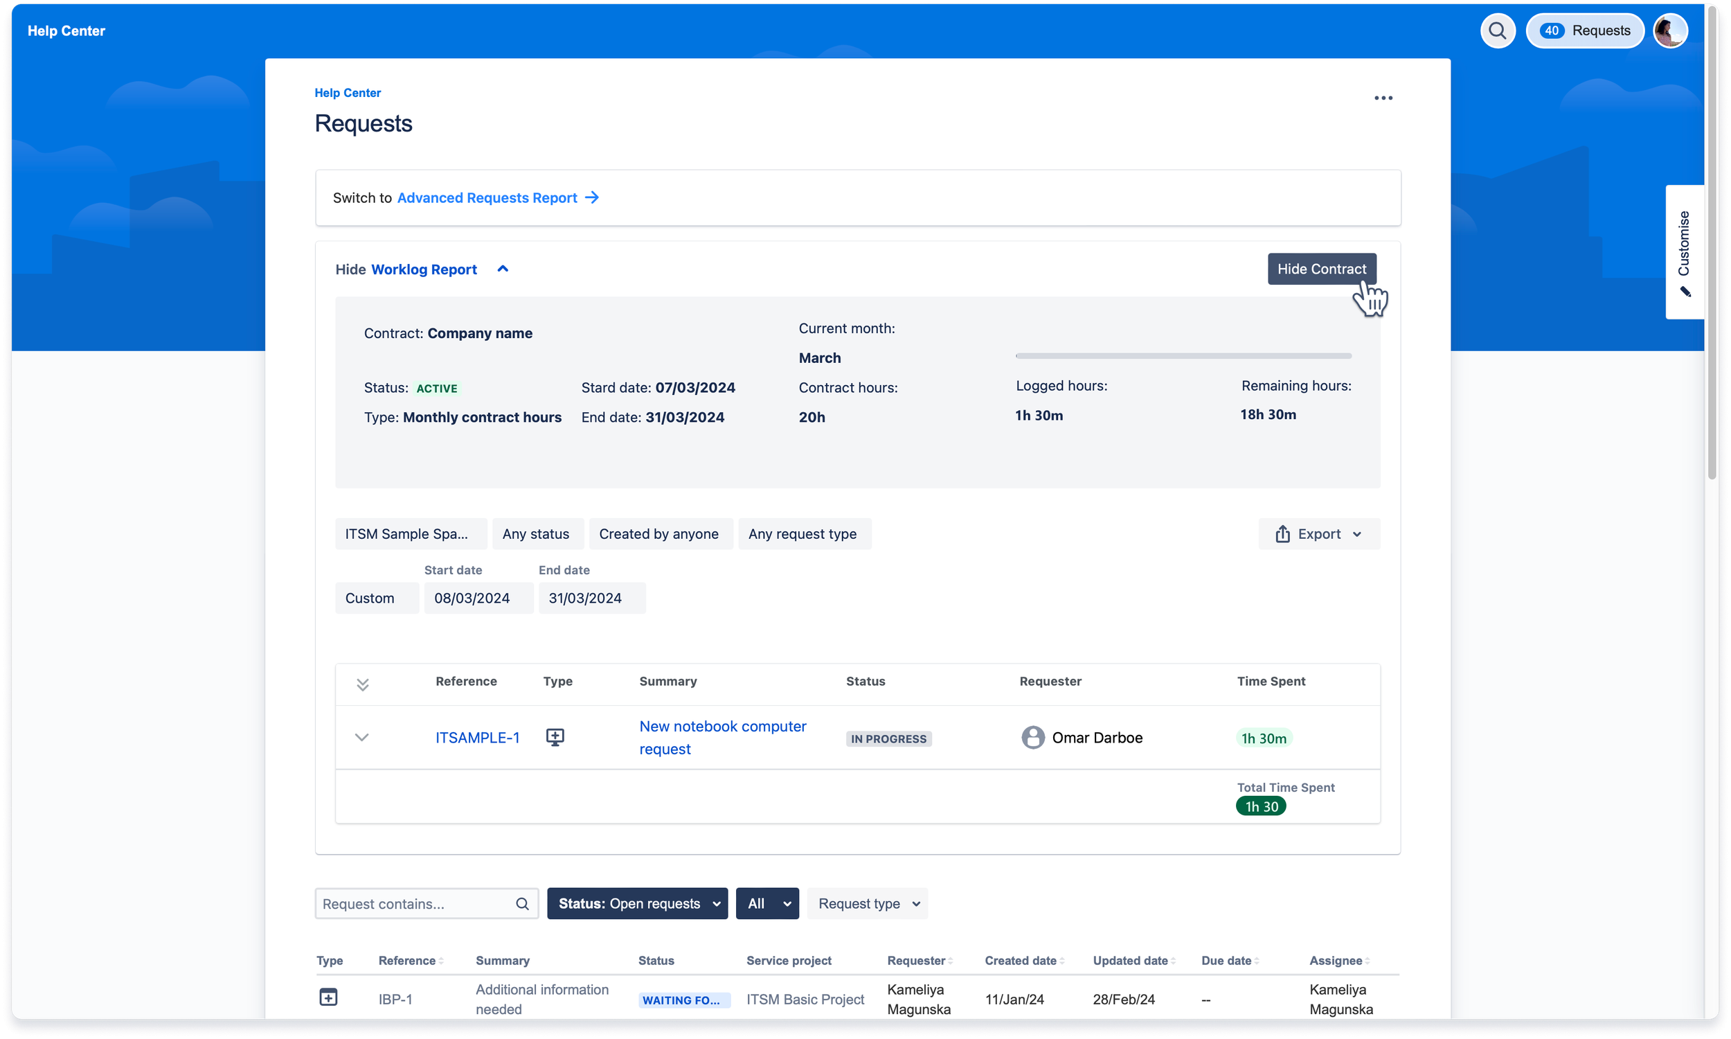Click the contract hours progress bar
Screen dimensions: 1731x1039
[1183, 355]
